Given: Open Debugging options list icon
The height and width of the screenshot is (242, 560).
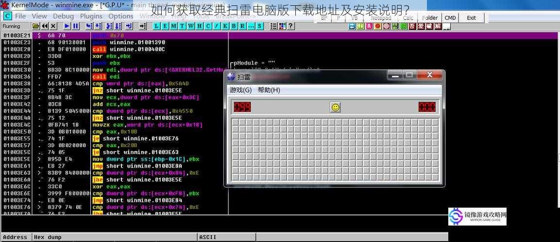Looking at the screenshot, I should point(273,26).
